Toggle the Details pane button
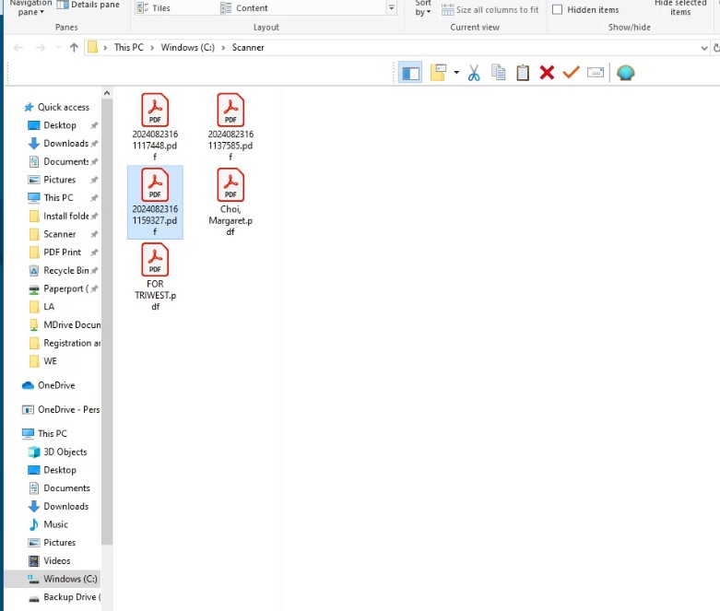Image resolution: width=720 pixels, height=611 pixels. (88, 5)
